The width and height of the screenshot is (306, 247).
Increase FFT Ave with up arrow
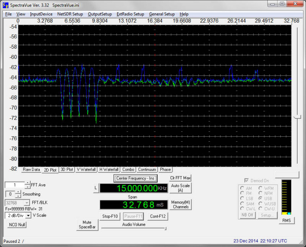(28, 183)
